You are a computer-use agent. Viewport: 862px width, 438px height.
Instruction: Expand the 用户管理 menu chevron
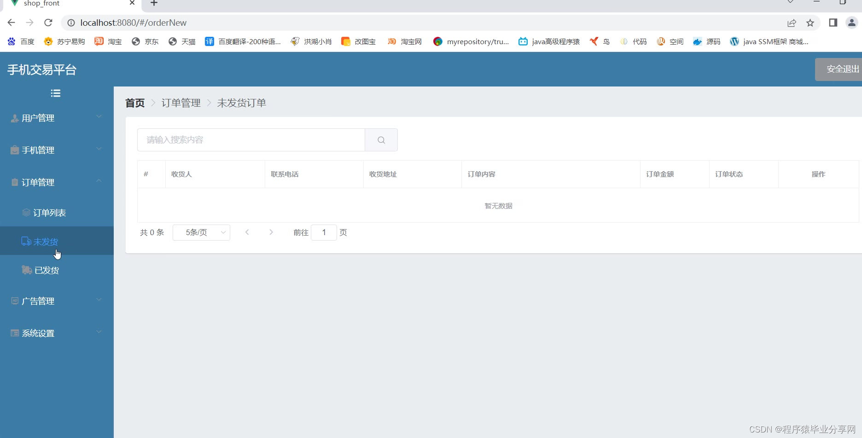[x=99, y=117]
